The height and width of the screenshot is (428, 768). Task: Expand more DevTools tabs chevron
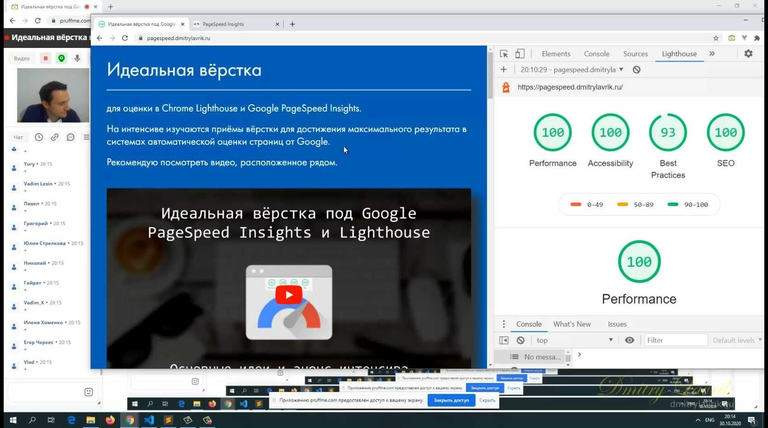click(x=712, y=54)
